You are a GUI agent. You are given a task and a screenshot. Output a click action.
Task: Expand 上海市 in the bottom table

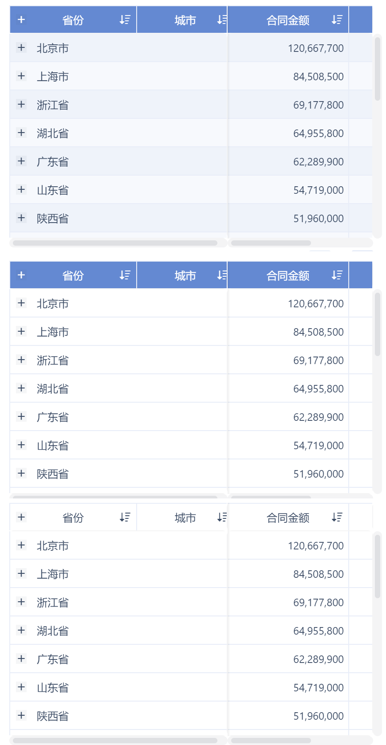coord(21,573)
